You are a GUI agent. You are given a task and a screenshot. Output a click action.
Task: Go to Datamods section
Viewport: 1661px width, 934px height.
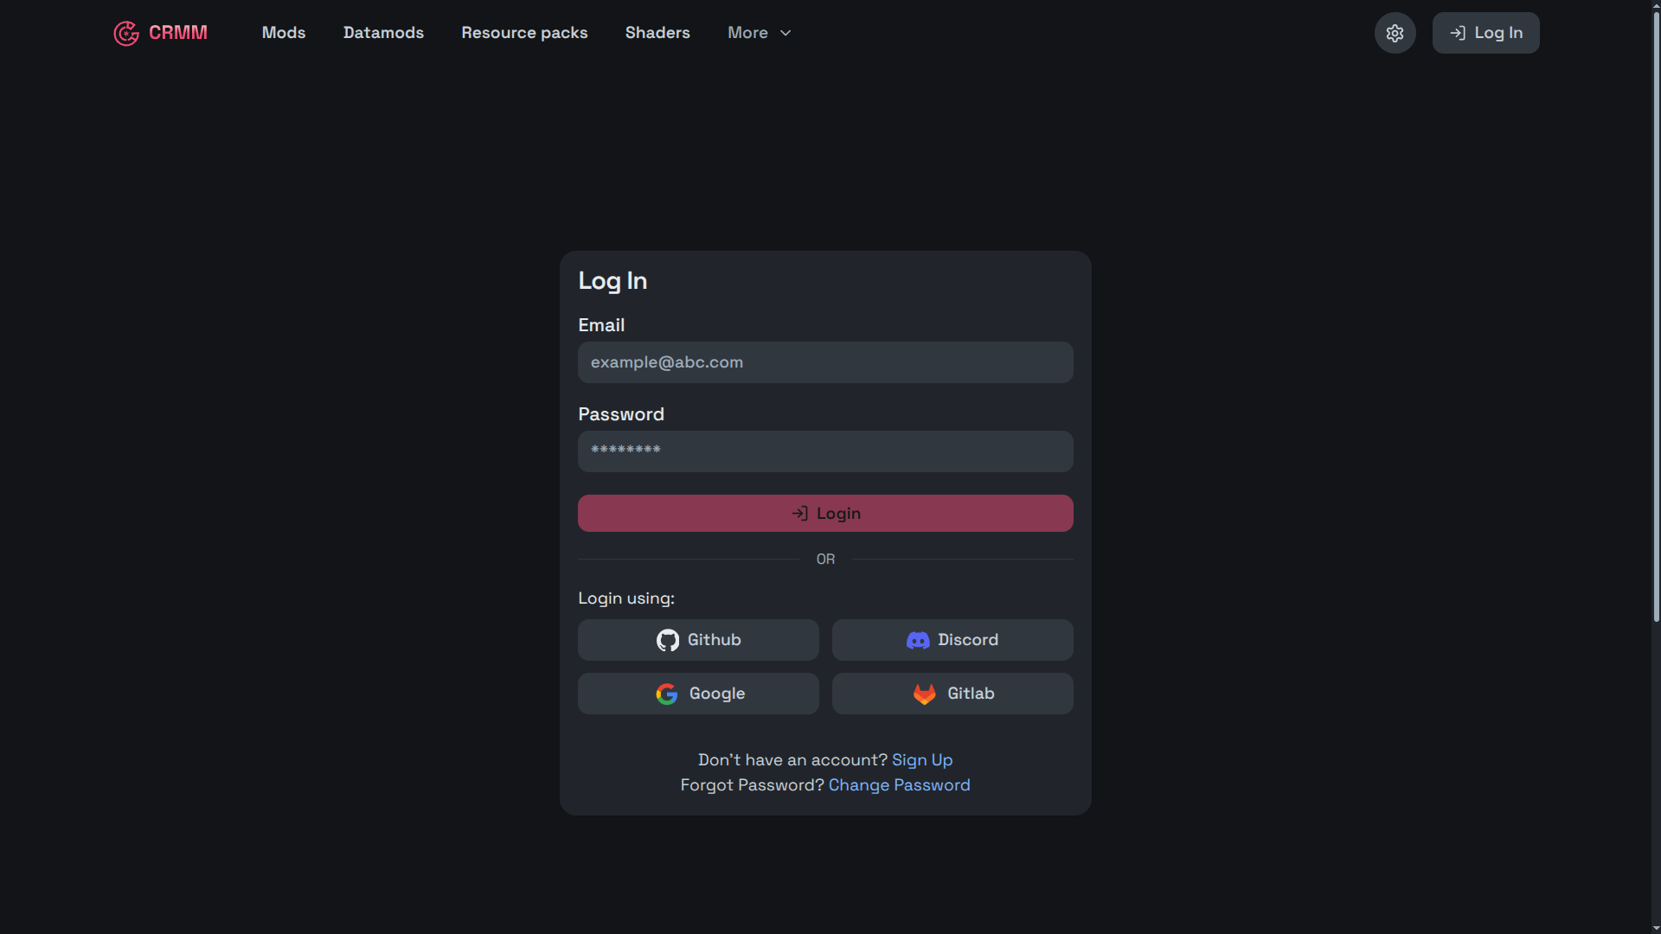(383, 33)
